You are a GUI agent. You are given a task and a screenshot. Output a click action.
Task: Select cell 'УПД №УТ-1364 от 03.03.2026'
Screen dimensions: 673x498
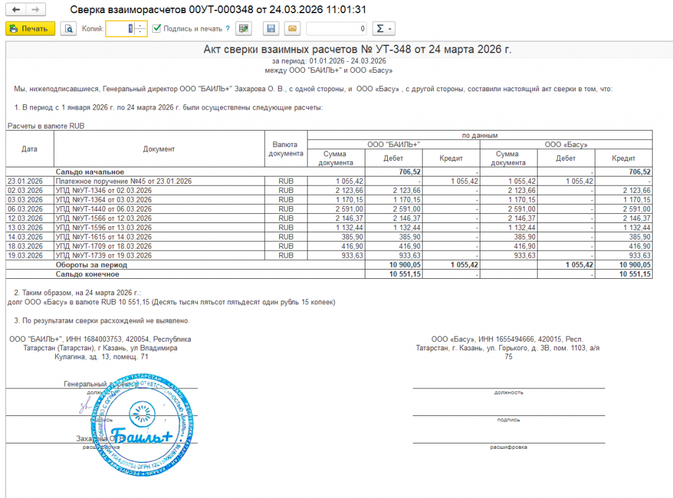click(159, 199)
